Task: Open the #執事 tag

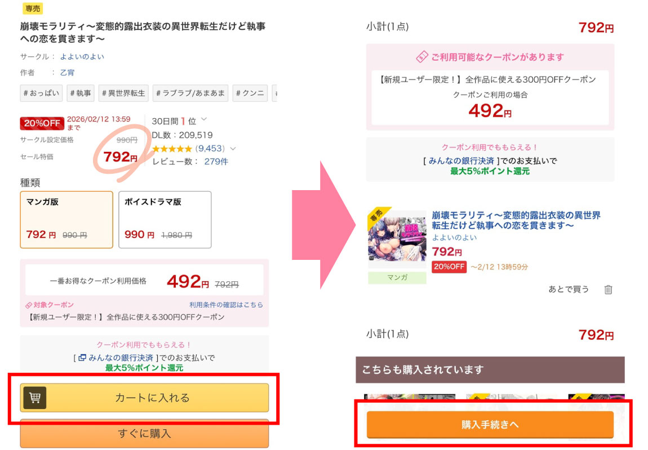Action: tap(80, 93)
